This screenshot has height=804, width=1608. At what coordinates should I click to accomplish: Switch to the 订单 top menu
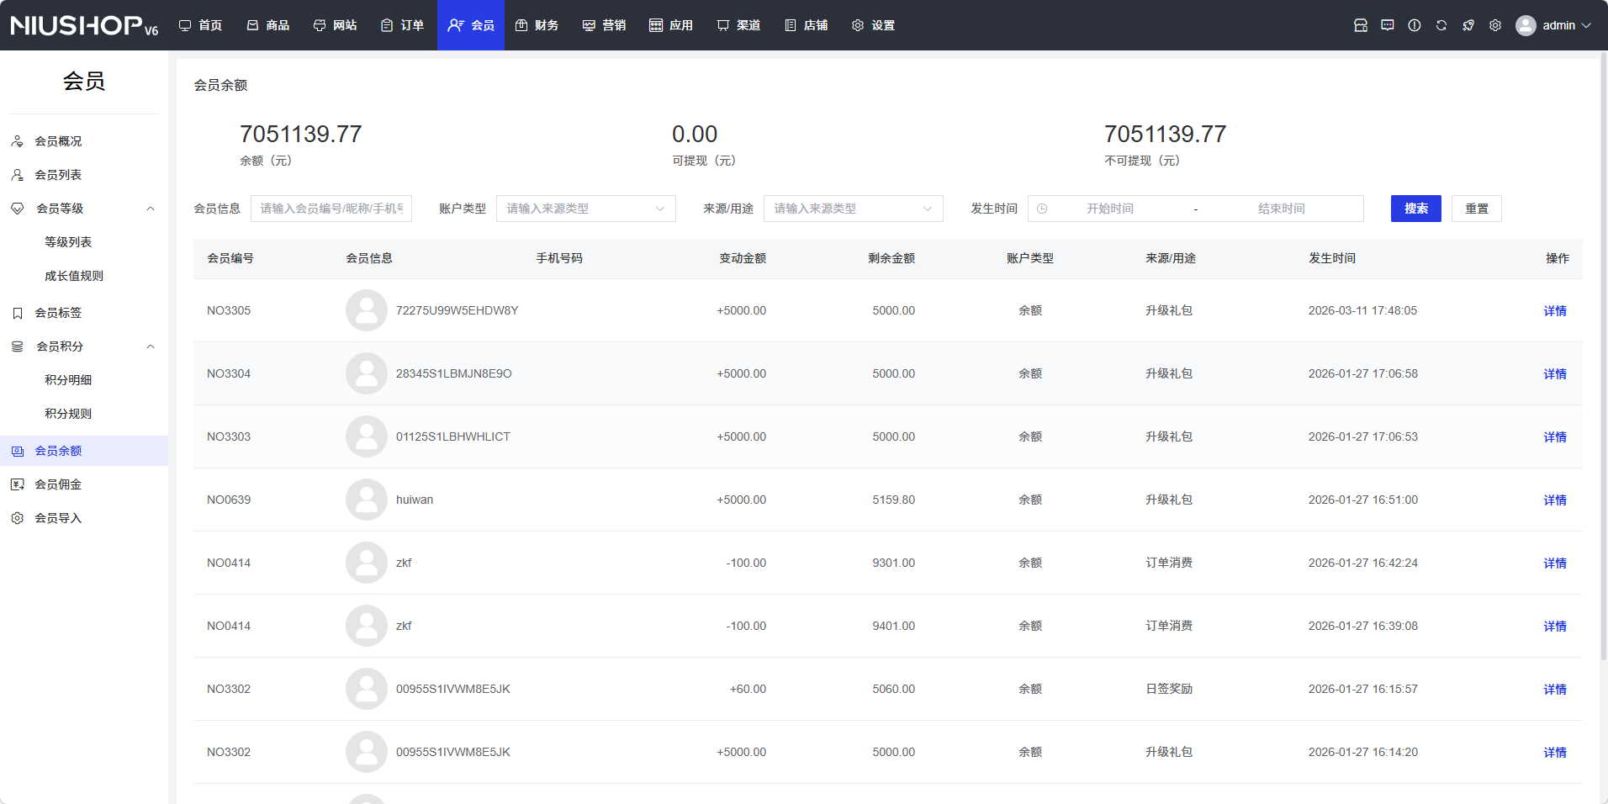(403, 25)
